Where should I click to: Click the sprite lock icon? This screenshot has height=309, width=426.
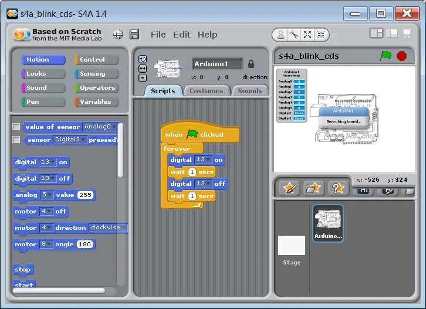(251, 64)
